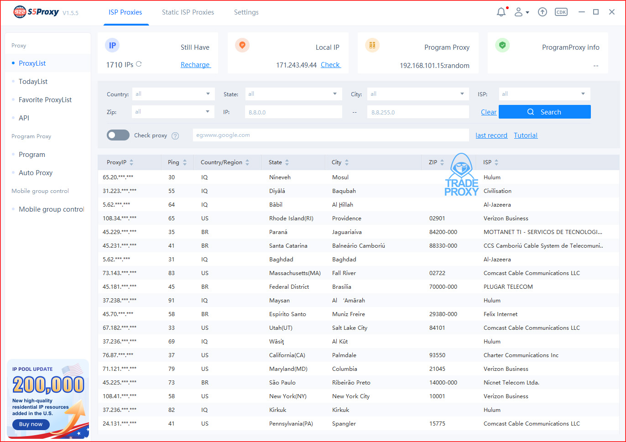626x442 pixels.
Task: Click the New York City proxy row
Action: tap(359, 396)
